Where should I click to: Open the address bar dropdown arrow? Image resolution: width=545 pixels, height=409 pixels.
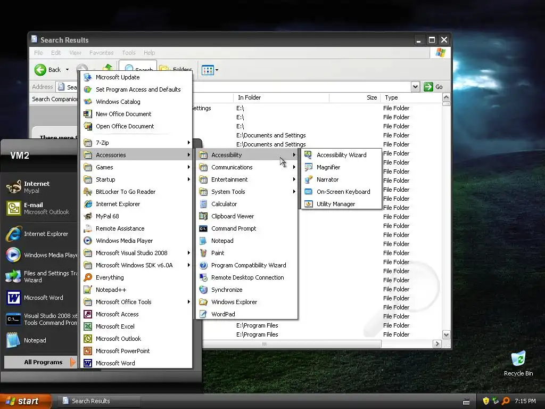(x=415, y=87)
